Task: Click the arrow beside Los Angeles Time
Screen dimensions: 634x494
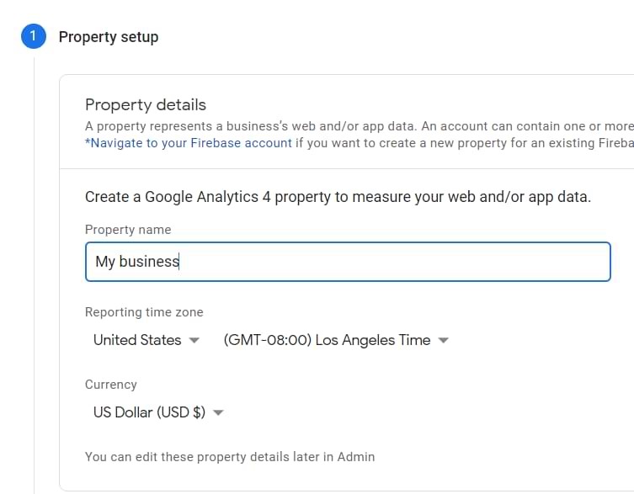Action: pyautogui.click(x=444, y=341)
